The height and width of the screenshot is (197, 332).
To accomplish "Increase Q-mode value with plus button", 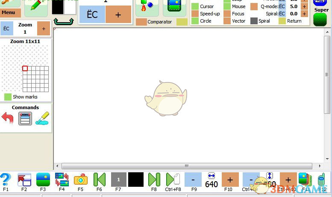I will coord(304,6).
